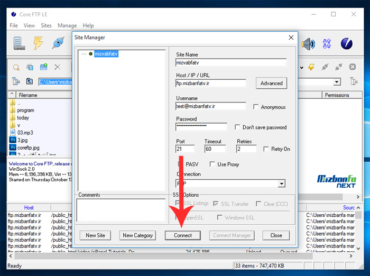Toggle the Clear (CCC) checkbox
This screenshot has width=370, height=276.
click(x=258, y=204)
